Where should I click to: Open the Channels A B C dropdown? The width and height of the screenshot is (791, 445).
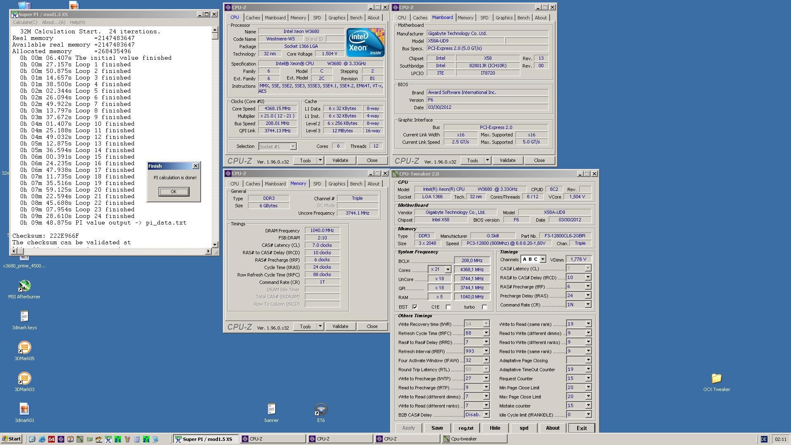pyautogui.click(x=543, y=260)
